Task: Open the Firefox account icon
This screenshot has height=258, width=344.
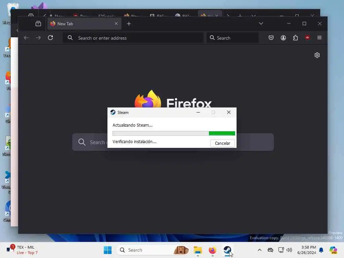Action: [x=283, y=38]
